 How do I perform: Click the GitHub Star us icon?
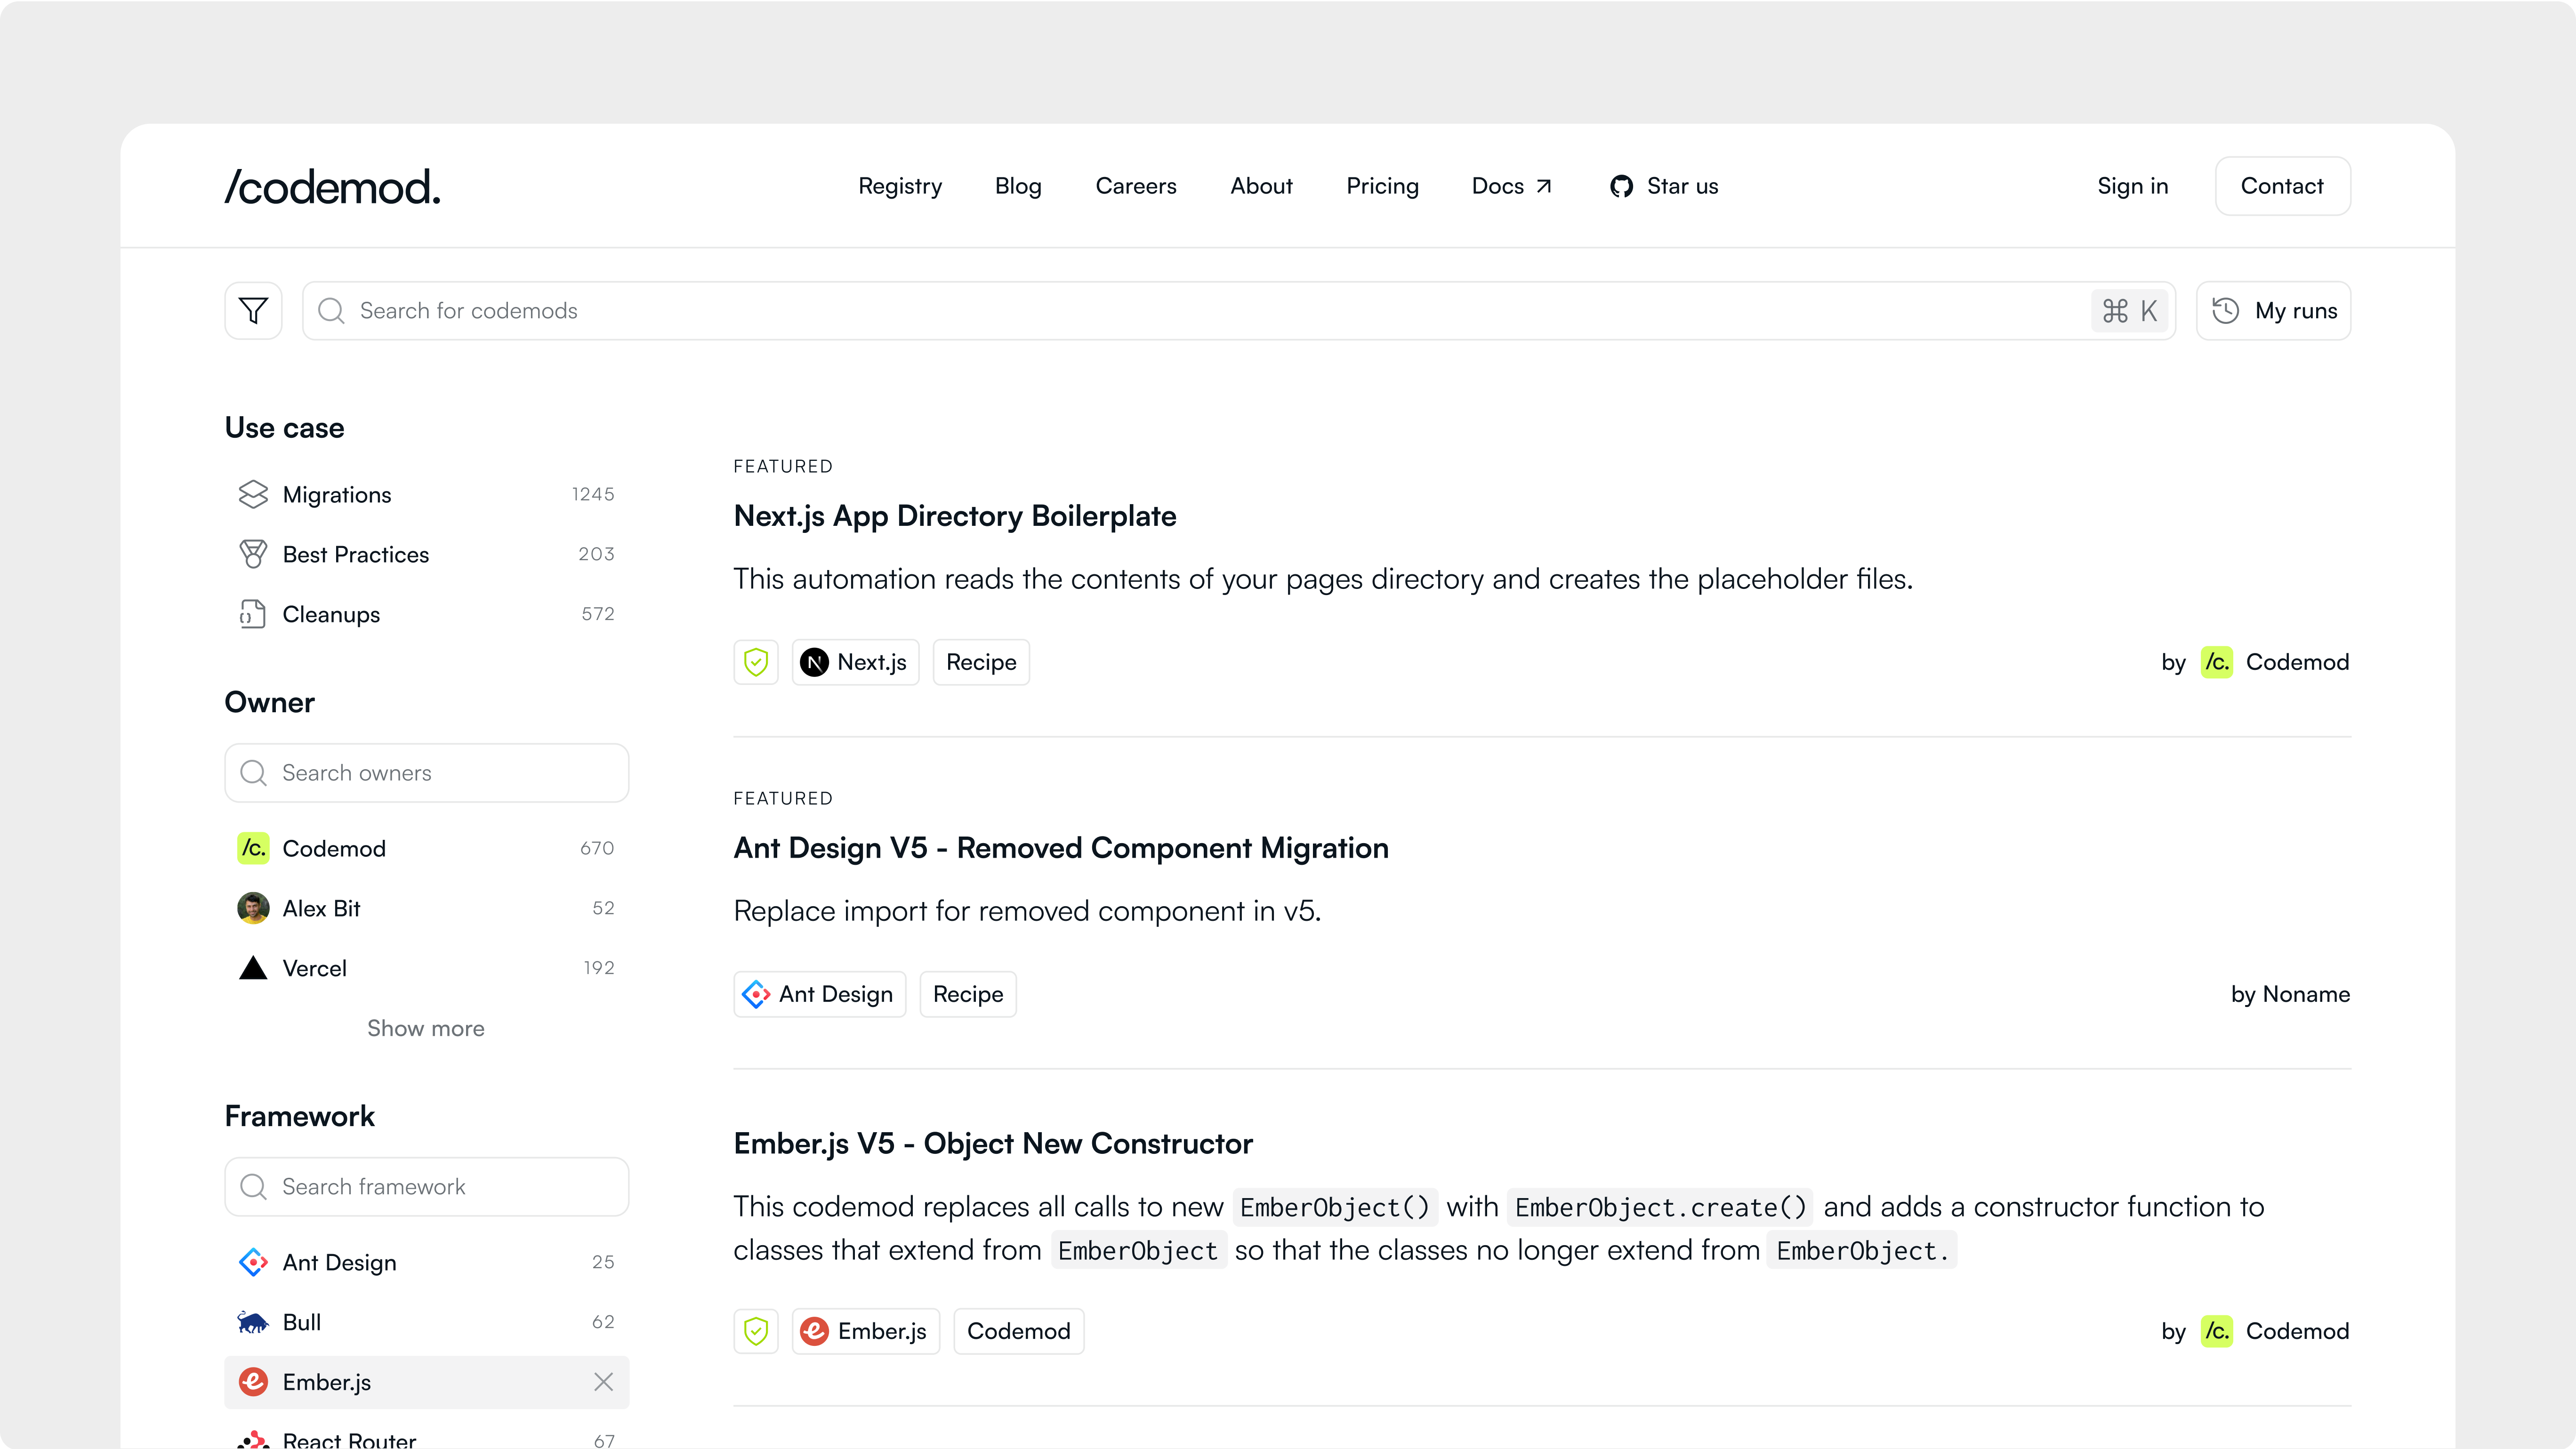[x=1621, y=186]
